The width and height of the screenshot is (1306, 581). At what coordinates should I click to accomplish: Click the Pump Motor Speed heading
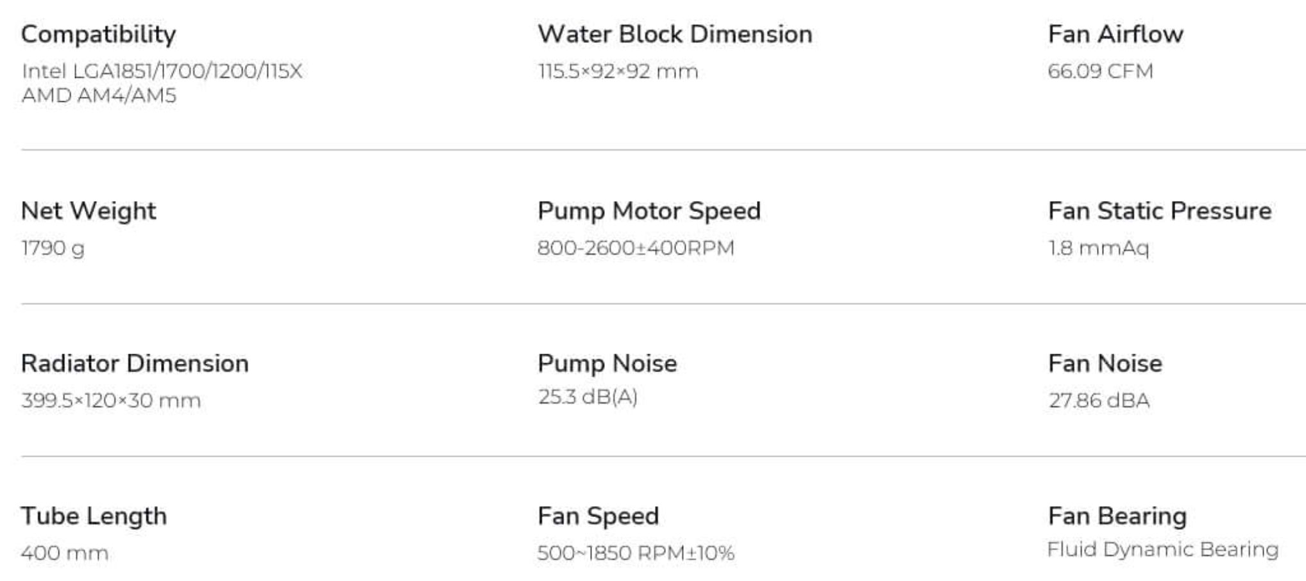[649, 211]
